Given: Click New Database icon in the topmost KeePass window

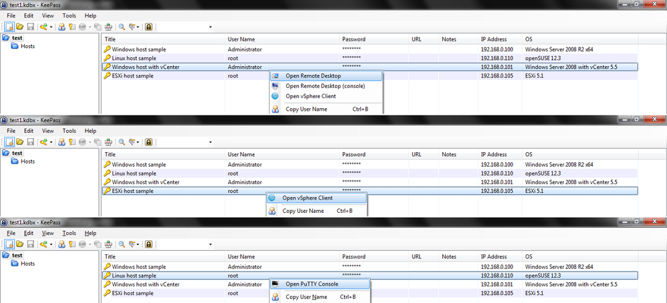Looking at the screenshot, I should [x=10, y=27].
